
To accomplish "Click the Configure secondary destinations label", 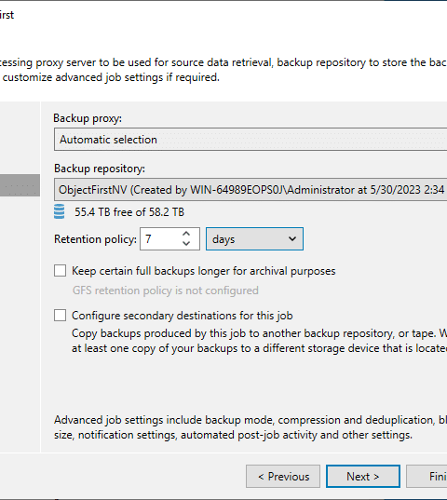I will coord(182,316).
